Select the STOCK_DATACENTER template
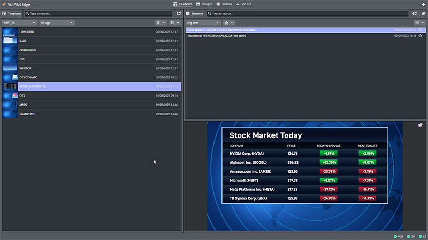428x240 pixels. pos(91,86)
